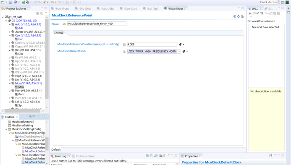Click the Name field McuClockReferencePoint_timer_400

pos(97,24)
